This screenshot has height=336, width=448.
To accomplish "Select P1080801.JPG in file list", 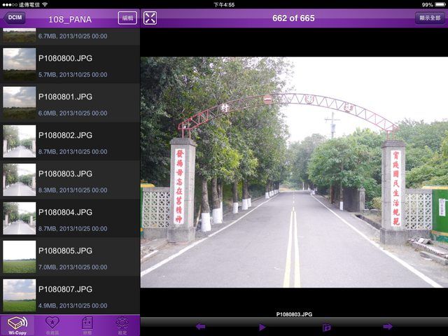I will coord(70,104).
